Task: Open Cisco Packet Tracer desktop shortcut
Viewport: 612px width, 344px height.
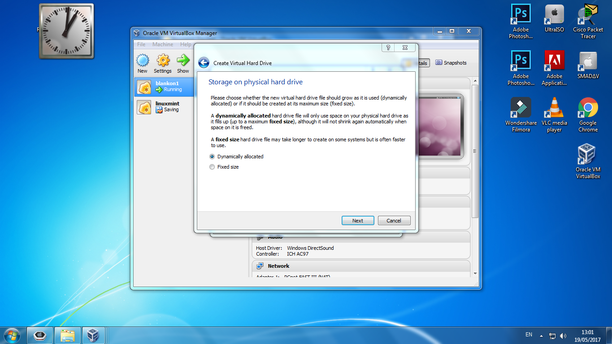Action: click(x=588, y=22)
